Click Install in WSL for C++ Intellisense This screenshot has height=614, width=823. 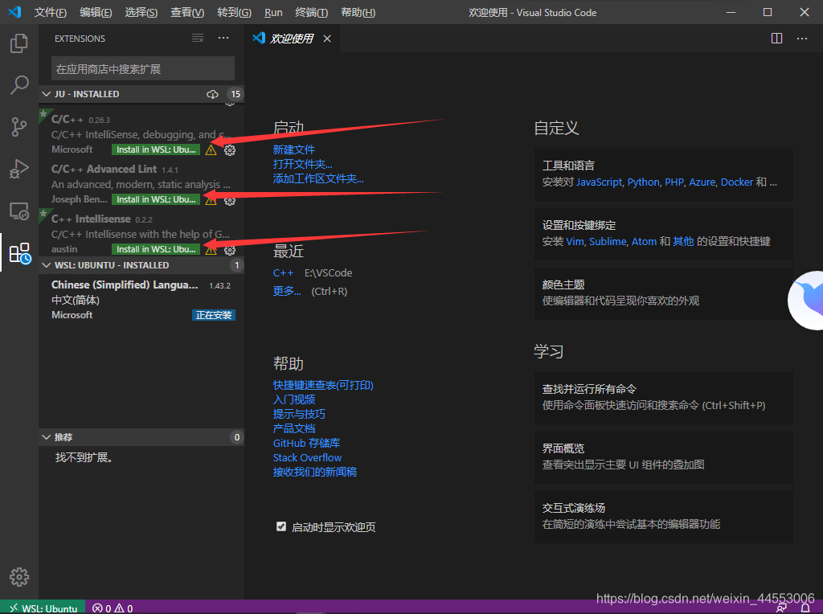click(156, 249)
